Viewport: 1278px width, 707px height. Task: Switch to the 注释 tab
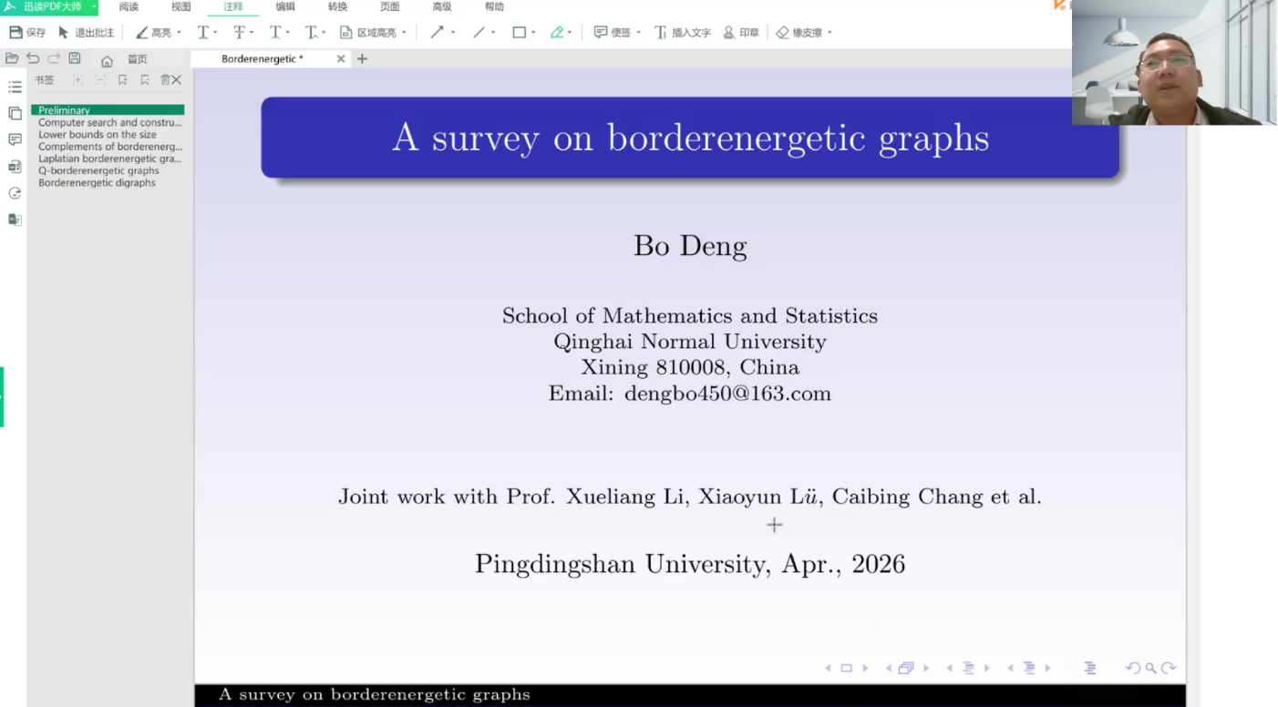click(233, 6)
